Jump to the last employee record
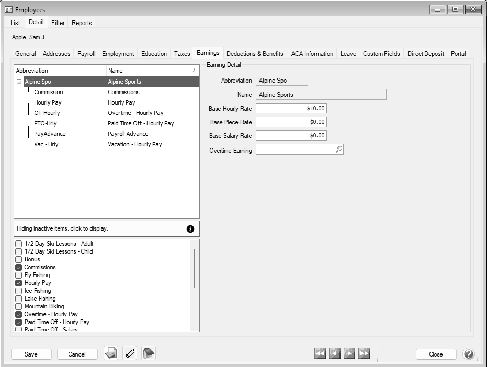Image resolution: width=487 pixels, height=367 pixels. coord(364,354)
